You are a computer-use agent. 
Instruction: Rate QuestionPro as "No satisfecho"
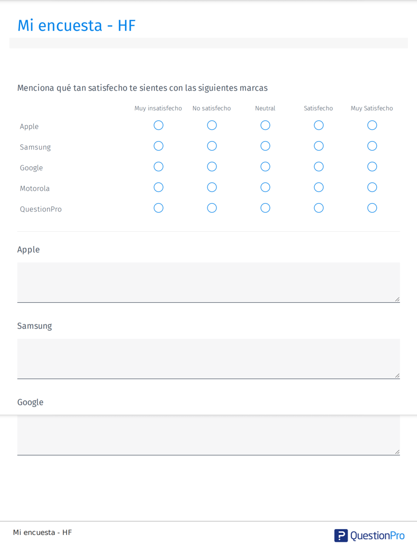pos(212,208)
